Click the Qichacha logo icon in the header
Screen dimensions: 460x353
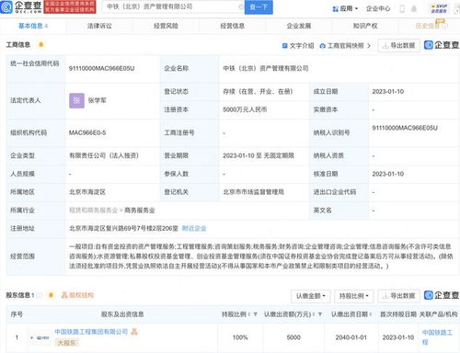click(x=6, y=7)
